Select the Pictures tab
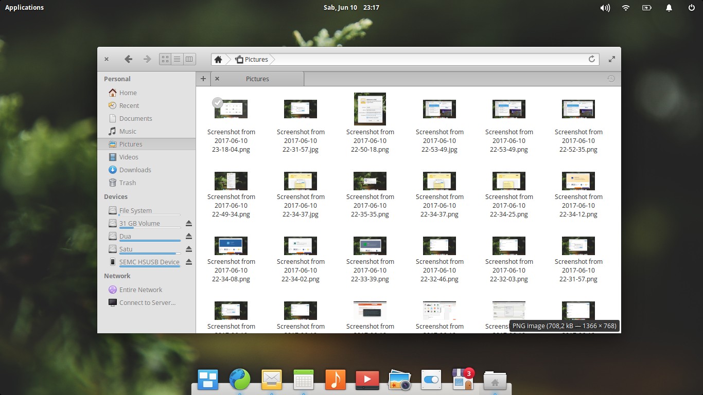The image size is (703, 395). [x=257, y=79]
